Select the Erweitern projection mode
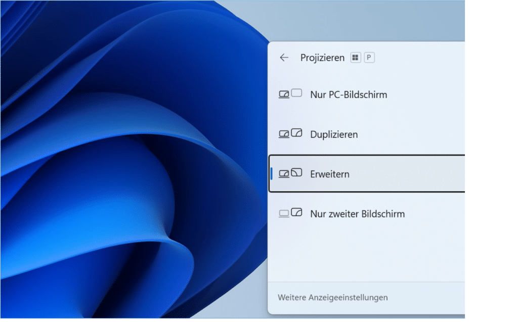Image resolution: width=518 pixels, height=322 pixels. (x=367, y=174)
